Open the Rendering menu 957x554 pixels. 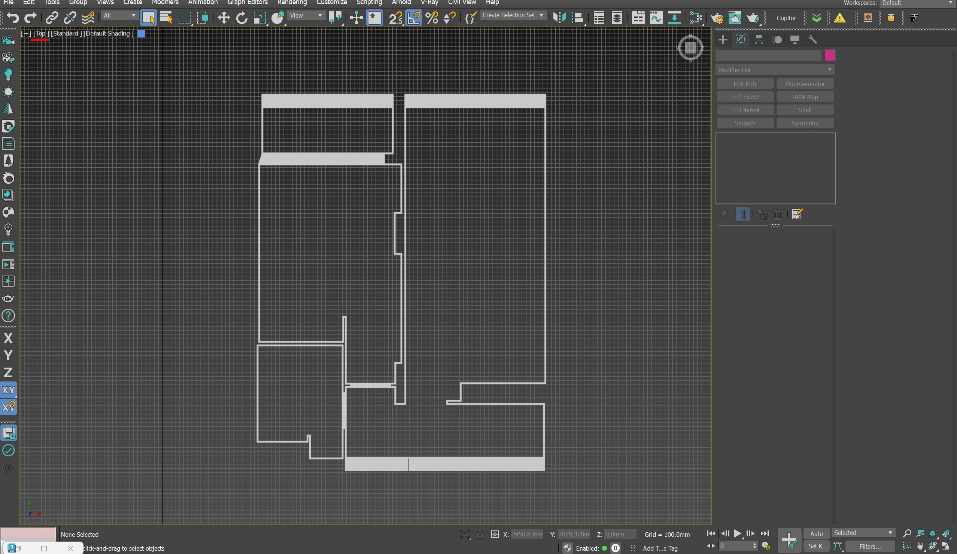pos(292,3)
